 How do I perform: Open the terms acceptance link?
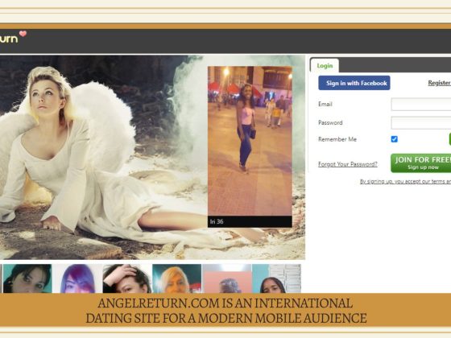pyautogui.click(x=405, y=181)
